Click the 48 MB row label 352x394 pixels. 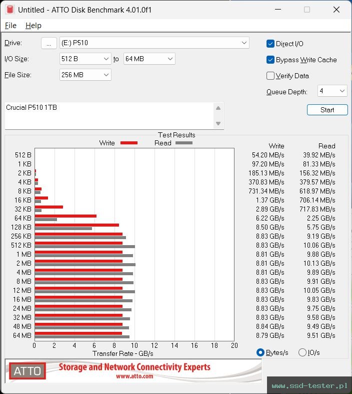(x=22, y=326)
